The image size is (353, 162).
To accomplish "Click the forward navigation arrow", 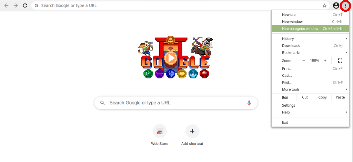I will click(16, 6).
